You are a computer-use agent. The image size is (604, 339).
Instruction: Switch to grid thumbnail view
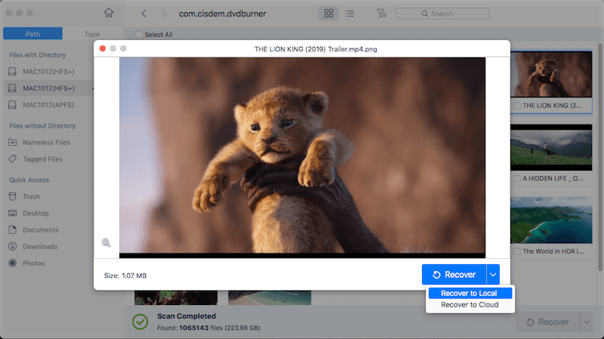point(328,13)
